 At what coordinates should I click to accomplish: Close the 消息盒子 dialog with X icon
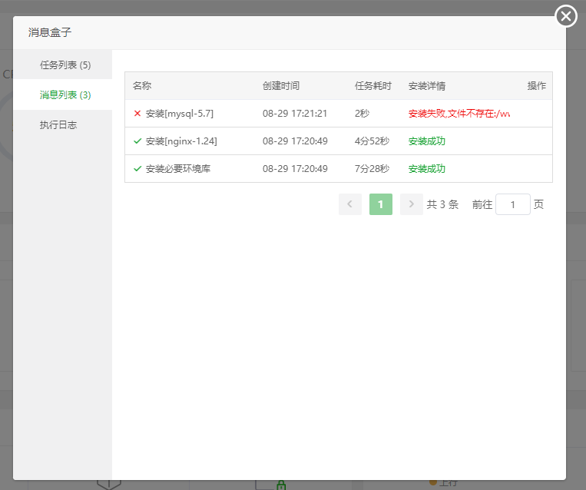566,16
